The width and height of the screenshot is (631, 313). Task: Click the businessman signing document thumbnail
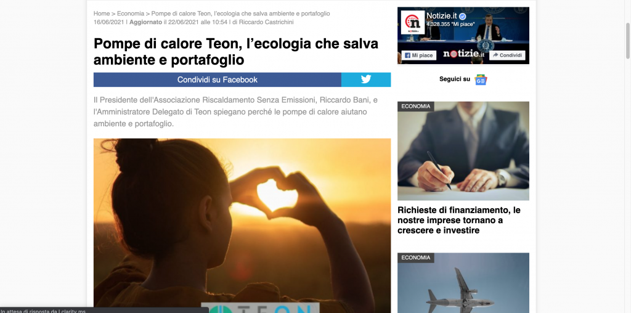click(x=463, y=151)
